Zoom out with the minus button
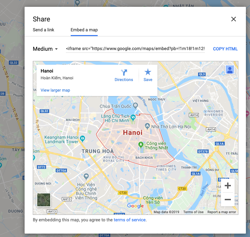Screen dimensions: 250x237 227,199
